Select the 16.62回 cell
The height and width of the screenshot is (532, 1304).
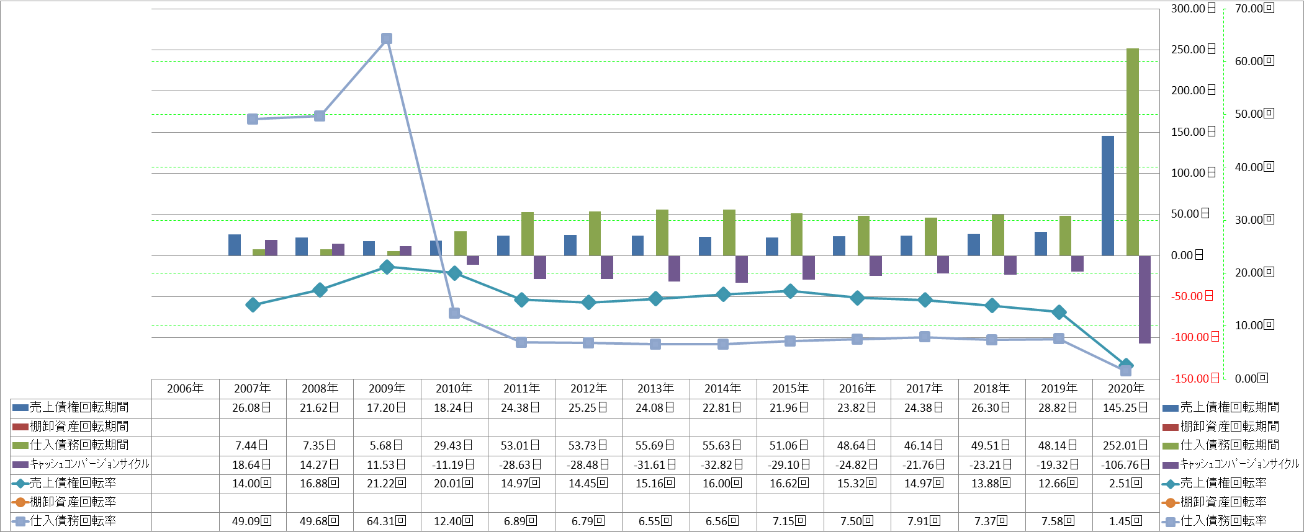(x=790, y=484)
